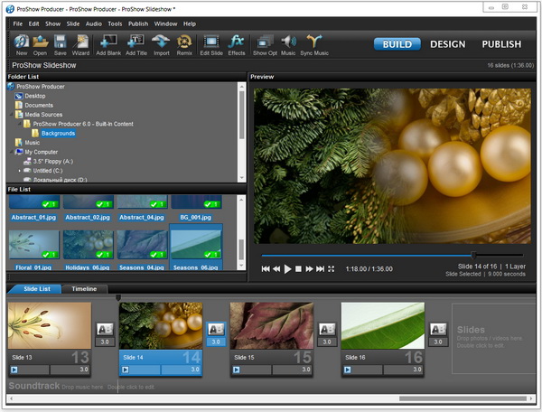
Task: Open the highlighted transition after Slide 14
Action: 216,330
